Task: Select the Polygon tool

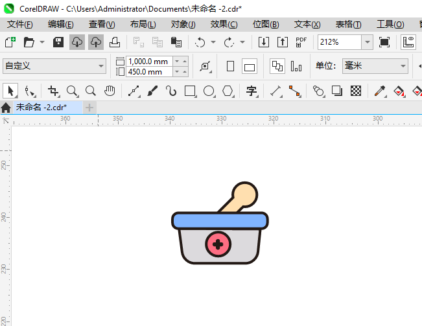Action: coord(228,91)
